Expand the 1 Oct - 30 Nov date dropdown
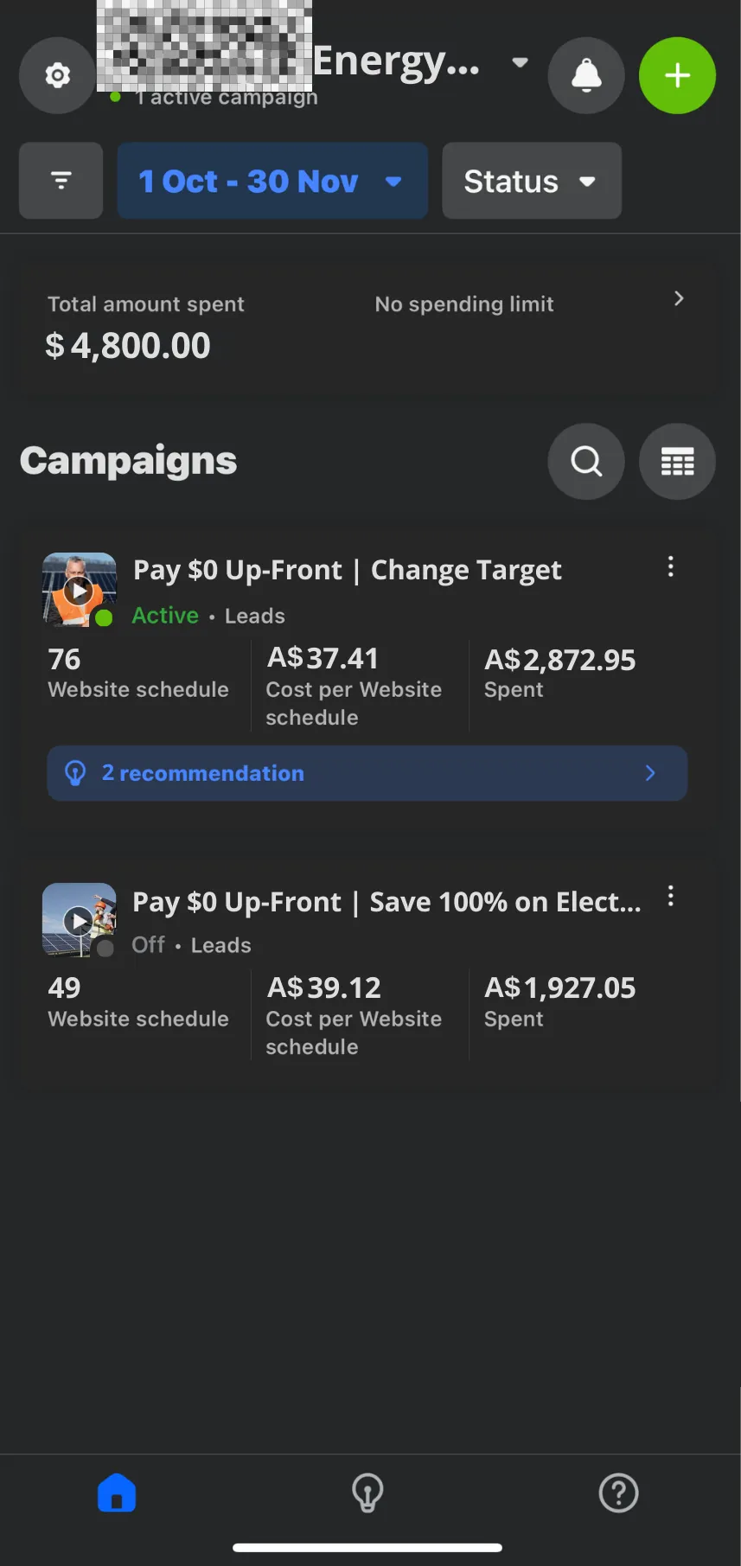The width and height of the screenshot is (741, 1566). click(272, 181)
